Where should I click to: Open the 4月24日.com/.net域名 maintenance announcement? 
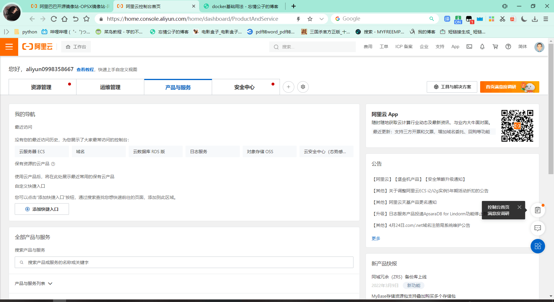point(421,225)
